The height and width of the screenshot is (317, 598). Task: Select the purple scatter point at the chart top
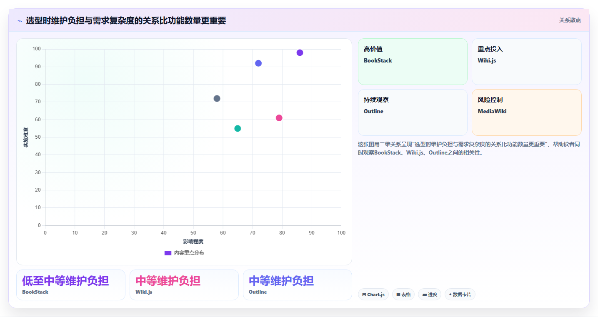tap(300, 52)
